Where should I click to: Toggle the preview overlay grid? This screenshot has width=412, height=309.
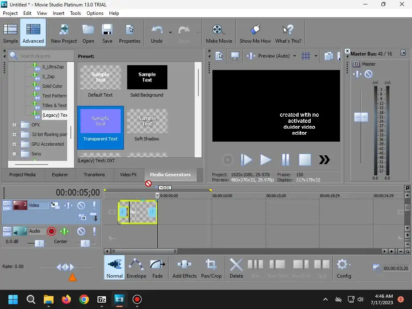[x=306, y=56]
